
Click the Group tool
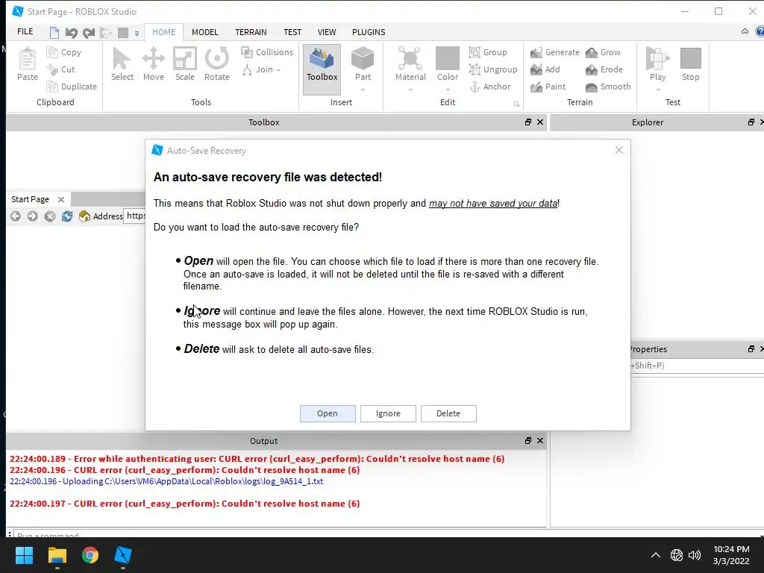(488, 52)
